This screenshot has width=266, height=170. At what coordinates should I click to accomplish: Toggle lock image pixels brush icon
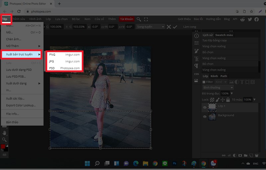(x=217, y=100)
